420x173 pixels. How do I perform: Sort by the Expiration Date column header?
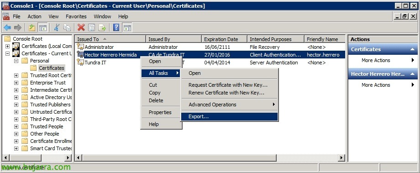(224, 39)
